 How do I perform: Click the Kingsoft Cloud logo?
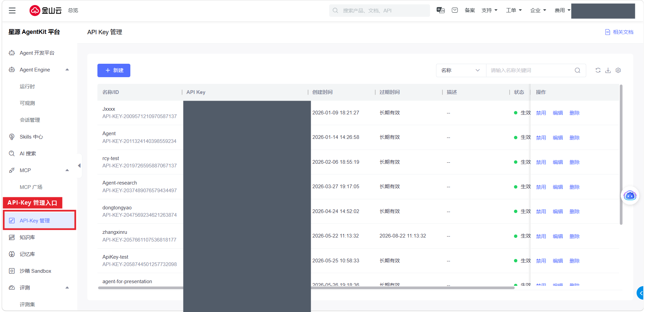(45, 10)
